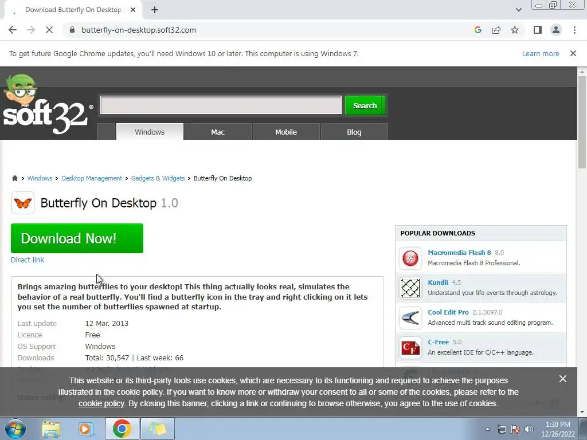Screen dimensions: 587x440
Task: Open Learn more about Chrome updates
Action: [541, 53]
